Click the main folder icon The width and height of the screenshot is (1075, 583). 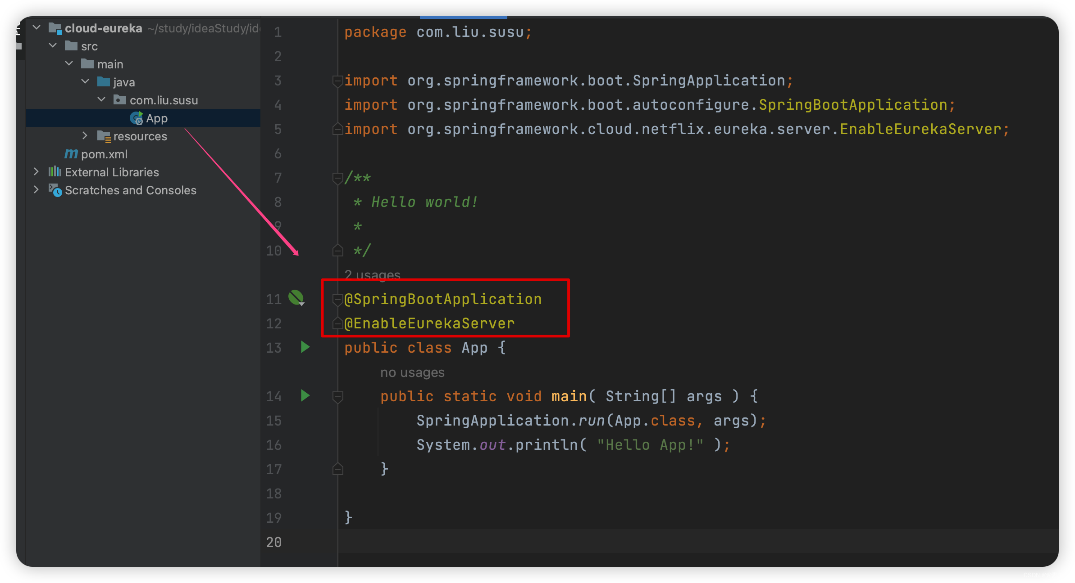click(87, 64)
